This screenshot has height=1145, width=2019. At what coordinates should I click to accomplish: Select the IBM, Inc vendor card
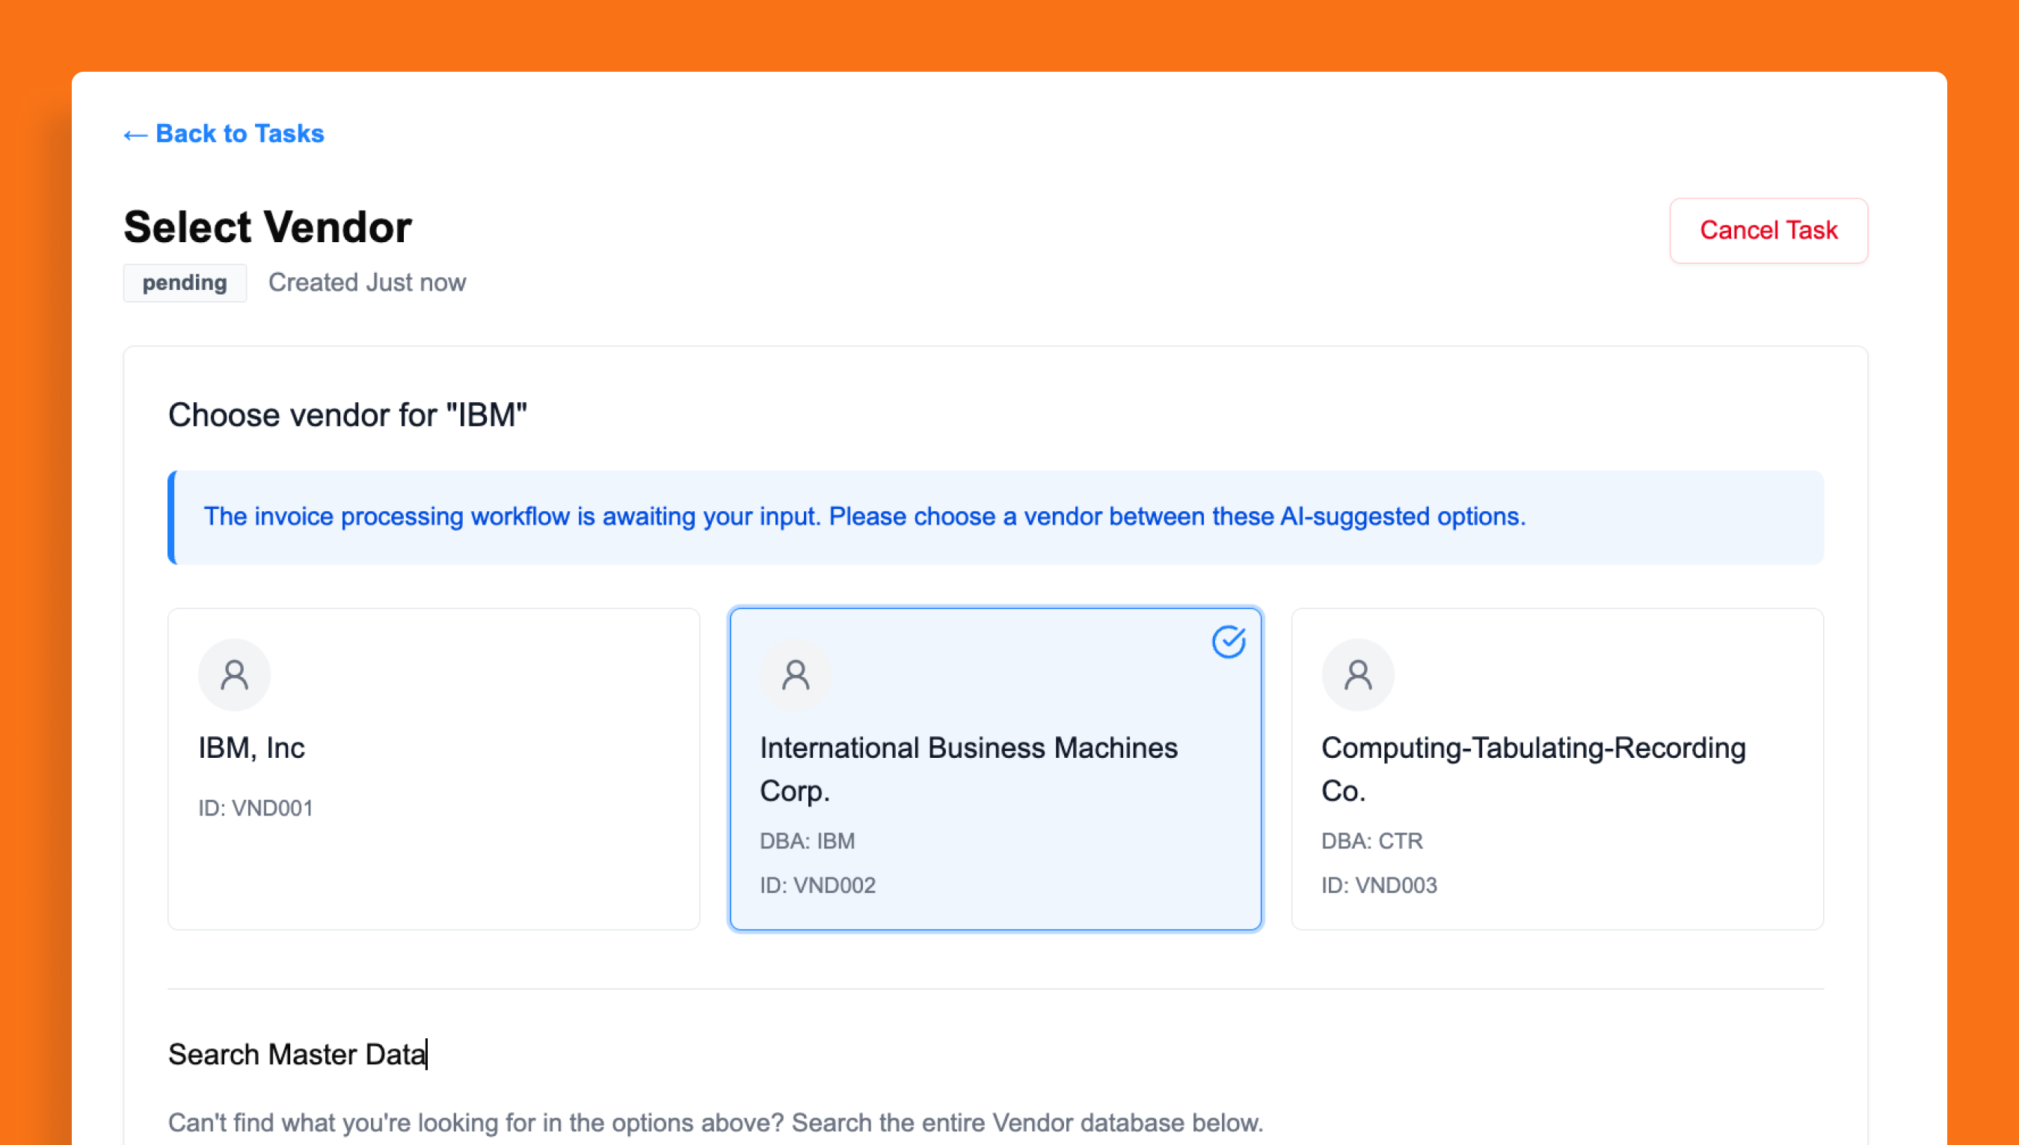tap(434, 768)
